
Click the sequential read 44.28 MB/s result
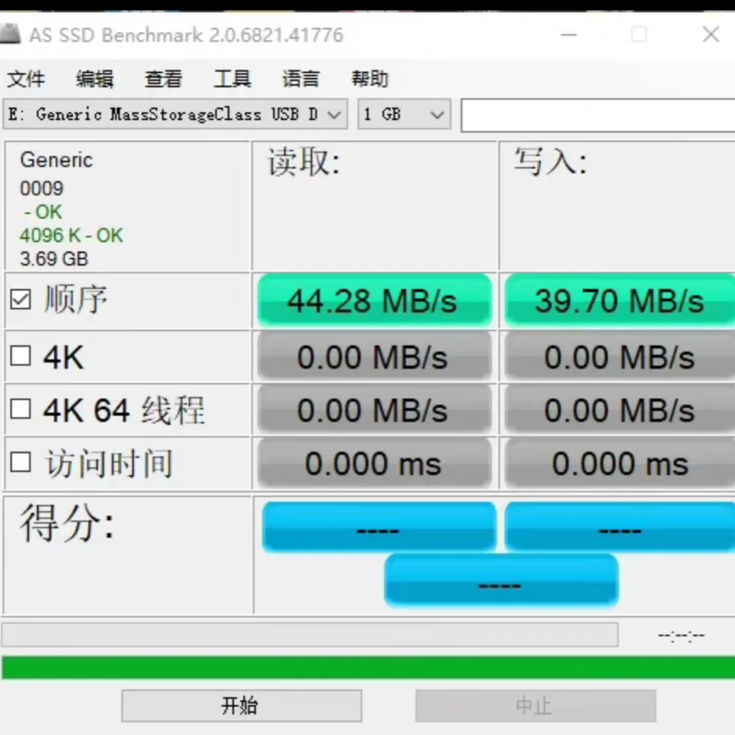point(374,301)
